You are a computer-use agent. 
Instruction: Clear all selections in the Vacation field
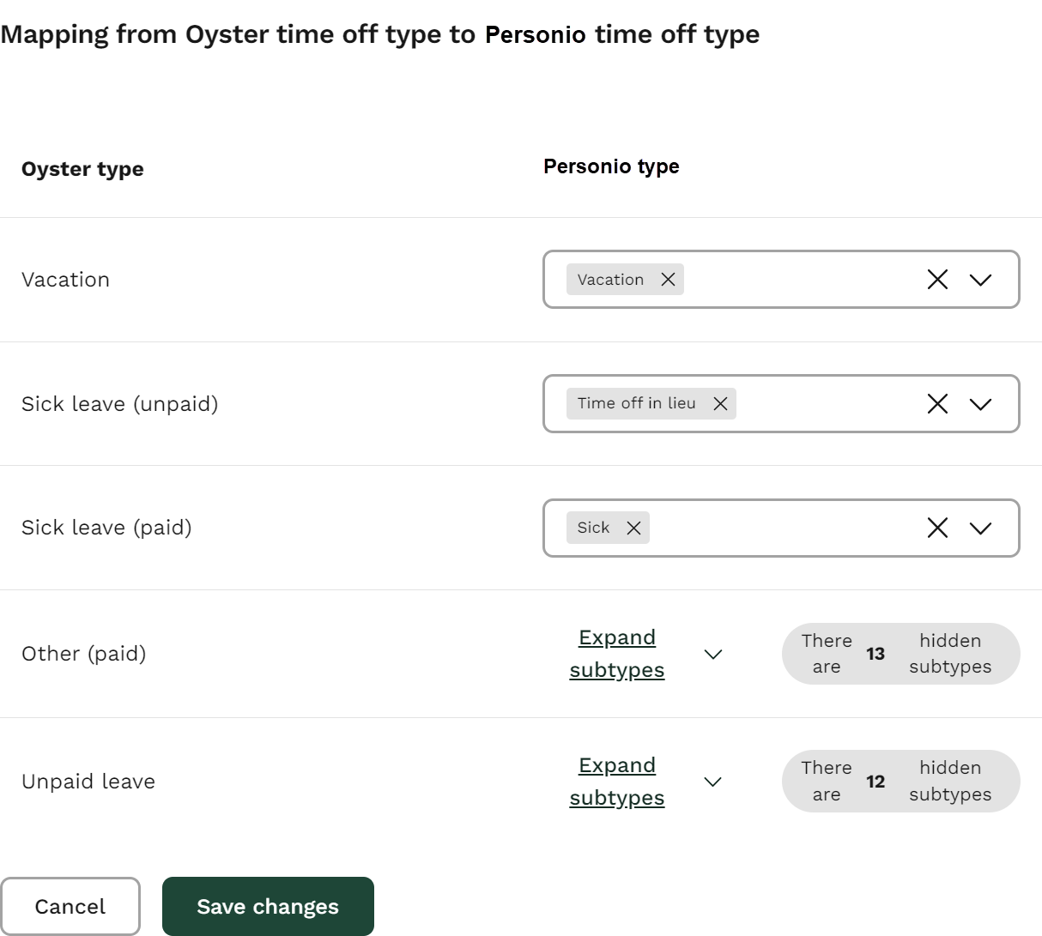[x=936, y=279]
